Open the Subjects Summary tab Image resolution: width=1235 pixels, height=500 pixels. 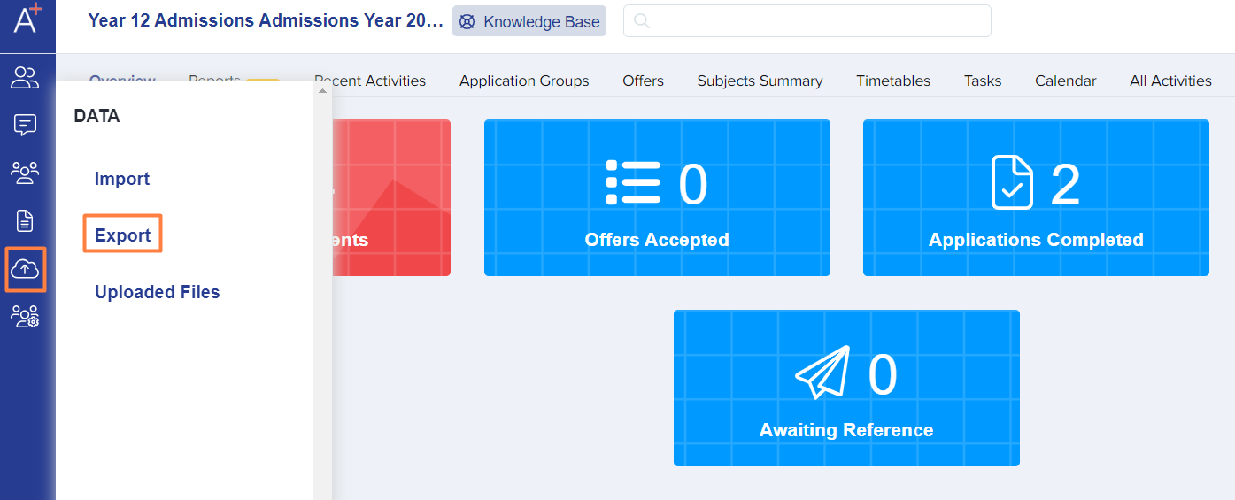point(760,81)
